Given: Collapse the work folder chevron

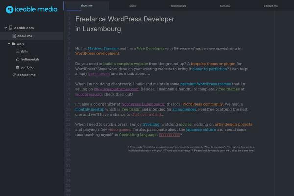Looking at the screenshot, I should [9, 44].
